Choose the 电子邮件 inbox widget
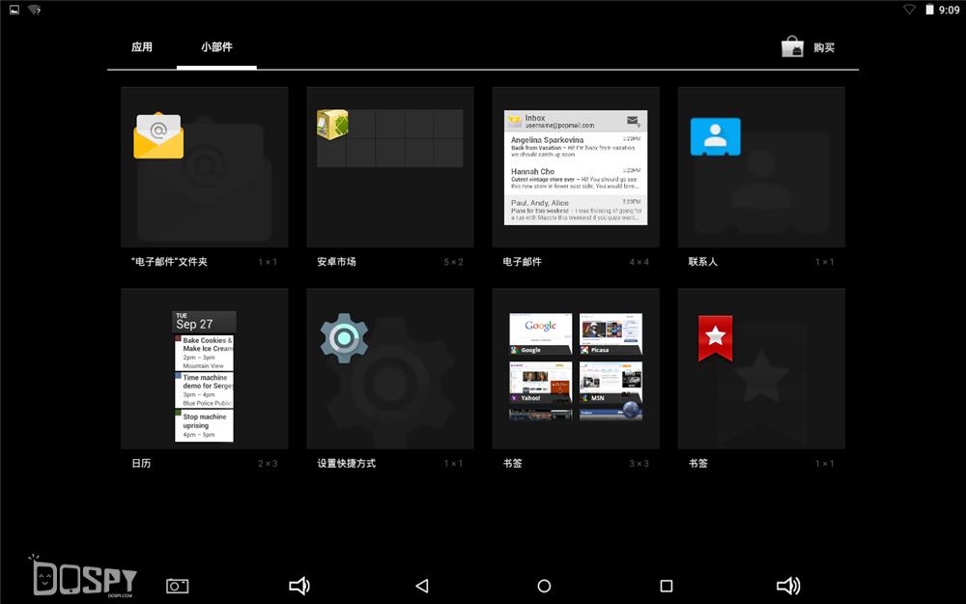Screen dimensions: 966x604 coord(575,167)
